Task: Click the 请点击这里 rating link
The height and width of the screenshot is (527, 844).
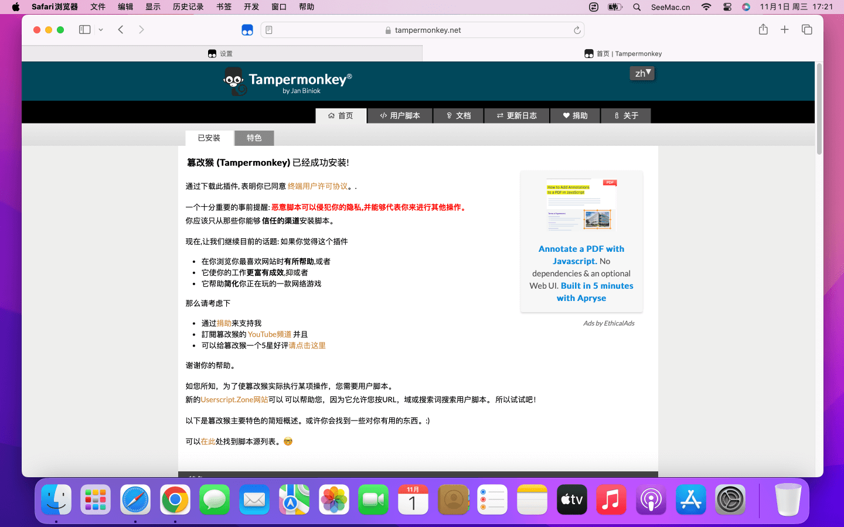Action: [x=307, y=345]
